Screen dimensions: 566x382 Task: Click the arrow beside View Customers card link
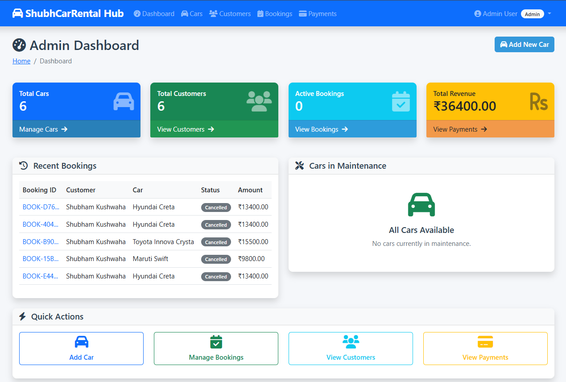coord(211,129)
